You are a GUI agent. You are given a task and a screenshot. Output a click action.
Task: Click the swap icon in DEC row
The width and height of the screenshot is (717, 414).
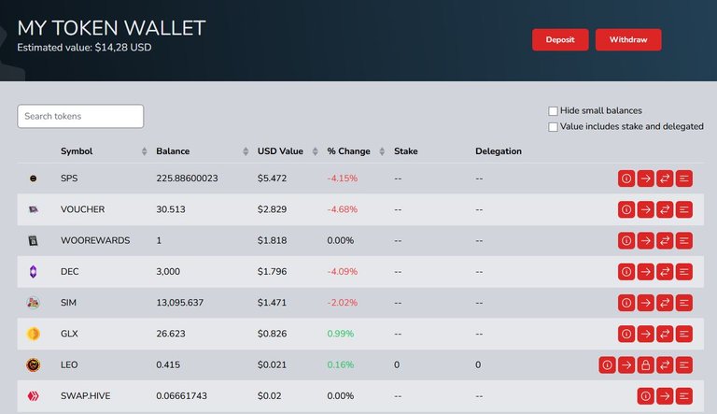(665, 272)
